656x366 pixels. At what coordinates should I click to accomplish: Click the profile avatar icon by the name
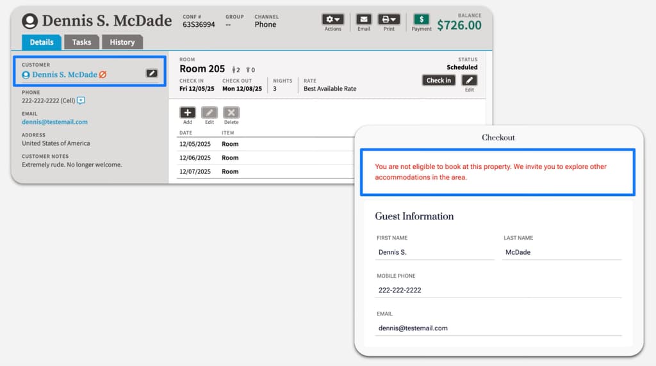point(29,21)
